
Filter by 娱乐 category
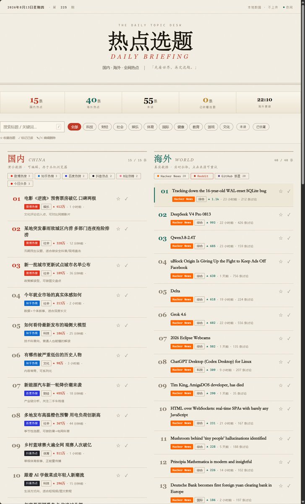pyautogui.click(x=135, y=127)
